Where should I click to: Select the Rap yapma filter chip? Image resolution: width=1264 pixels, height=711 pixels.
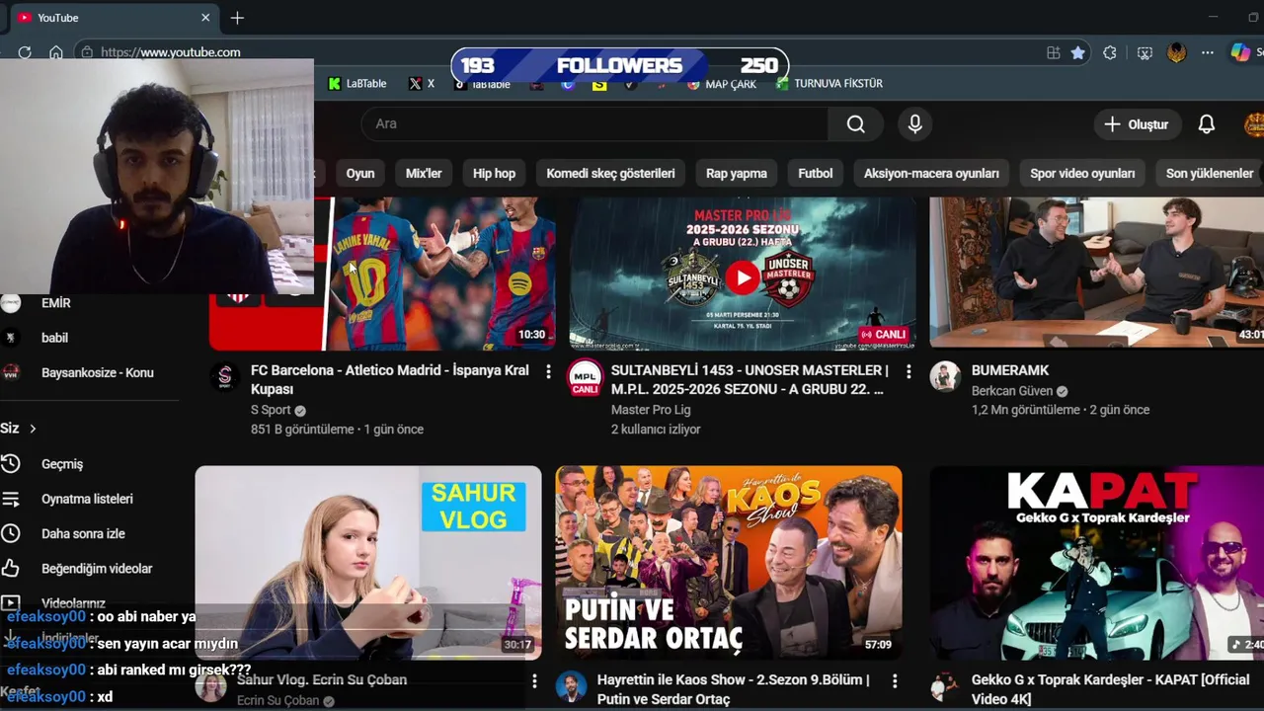737,173
